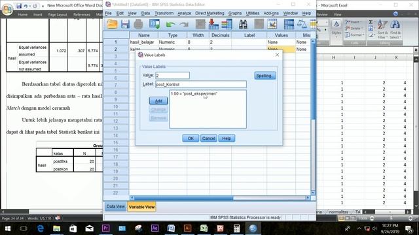This screenshot has width=419, height=235.
Task: Click the Spelling button
Action: pyautogui.click(x=265, y=76)
